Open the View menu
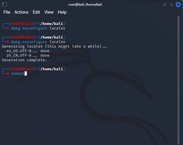 49,12
